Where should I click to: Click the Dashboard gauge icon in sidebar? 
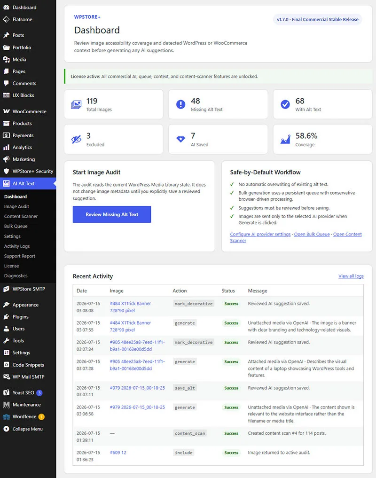(x=6, y=8)
